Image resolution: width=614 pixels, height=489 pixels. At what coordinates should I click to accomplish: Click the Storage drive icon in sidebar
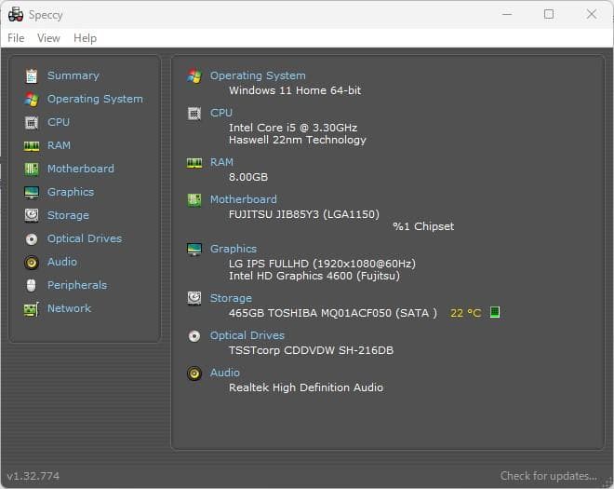click(x=32, y=215)
